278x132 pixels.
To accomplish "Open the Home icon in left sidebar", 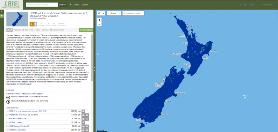I will [2, 12].
